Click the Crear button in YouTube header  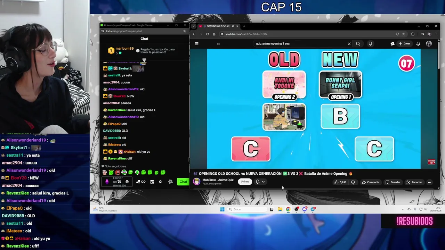point(404,44)
